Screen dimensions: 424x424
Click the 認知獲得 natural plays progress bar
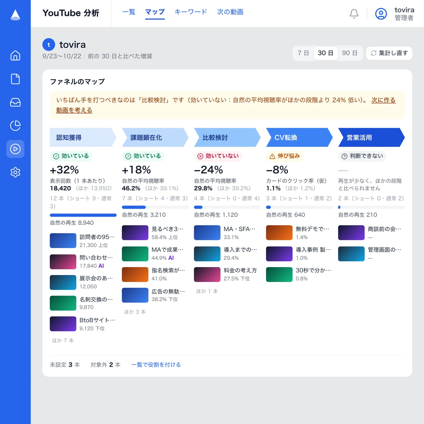83,215
